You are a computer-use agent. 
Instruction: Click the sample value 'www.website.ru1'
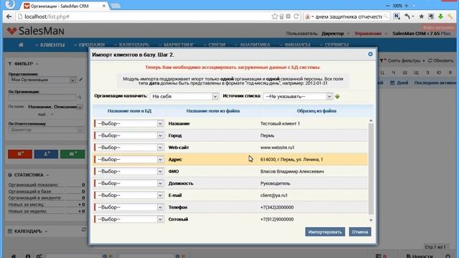(x=278, y=148)
